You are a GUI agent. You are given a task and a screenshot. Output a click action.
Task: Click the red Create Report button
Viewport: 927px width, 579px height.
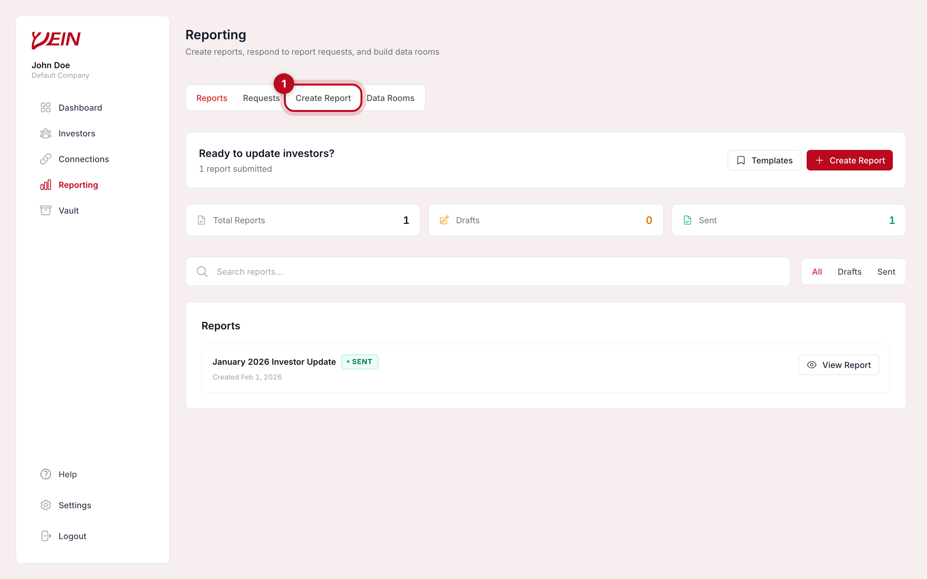[849, 161]
